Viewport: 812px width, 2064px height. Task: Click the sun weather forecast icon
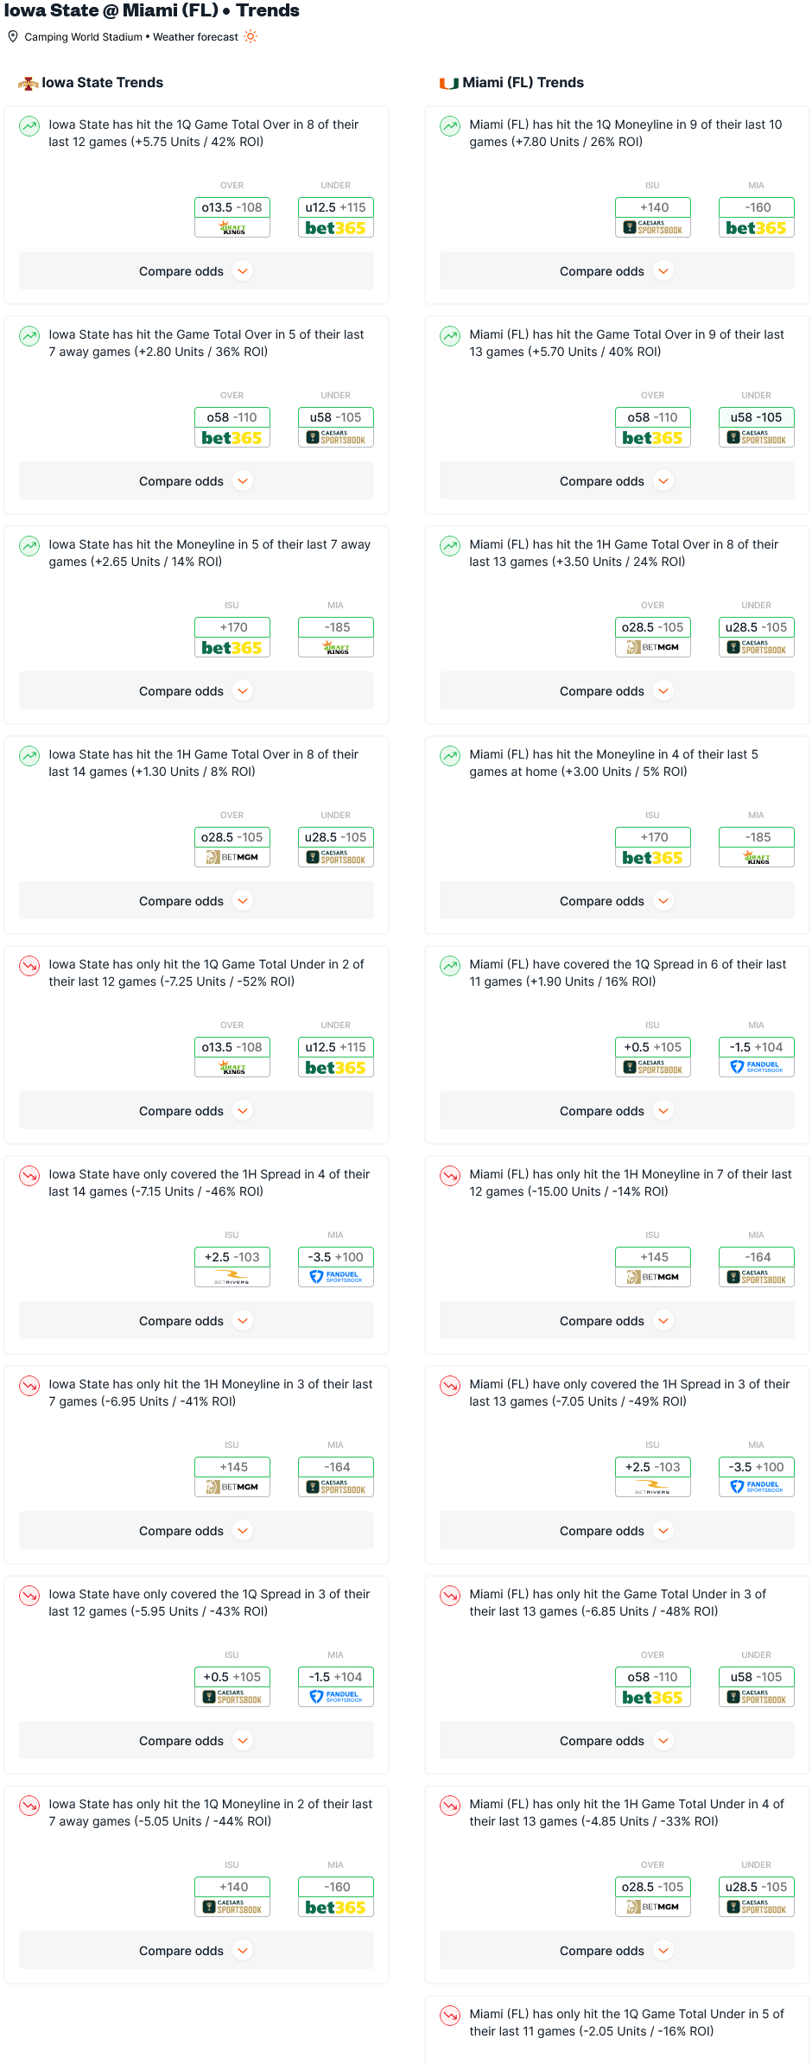coord(251,36)
